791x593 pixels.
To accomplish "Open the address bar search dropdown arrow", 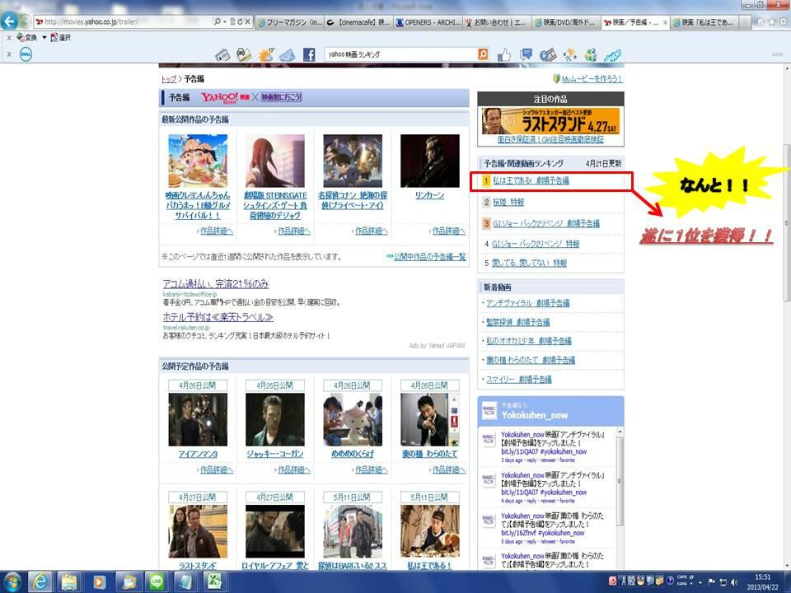I will pos(224,21).
